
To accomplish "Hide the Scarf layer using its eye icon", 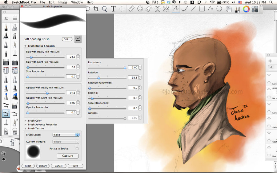I will click(269, 133).
